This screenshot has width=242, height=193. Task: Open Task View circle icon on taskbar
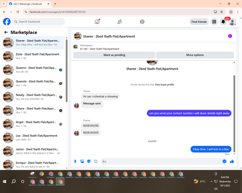23,181
